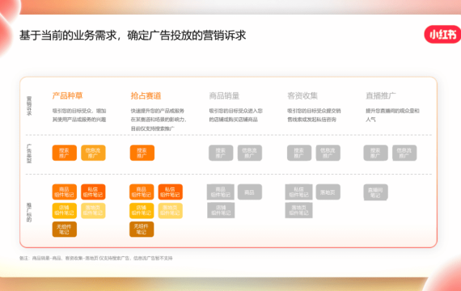Click 落地页组件笔记 box in 抢占赛道 column

tap(171, 210)
